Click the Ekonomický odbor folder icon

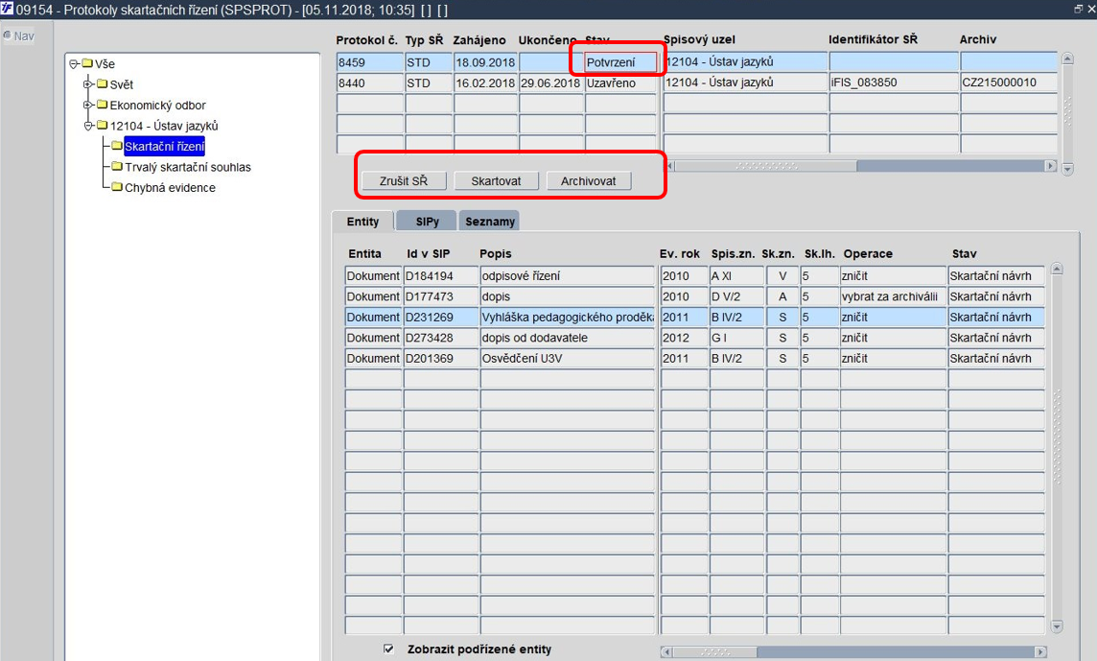tap(103, 105)
